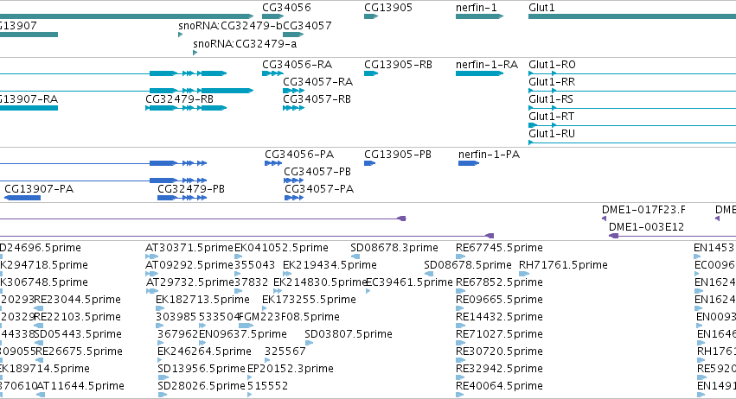
Task: Click EST labeled 515552
Action: (267, 387)
